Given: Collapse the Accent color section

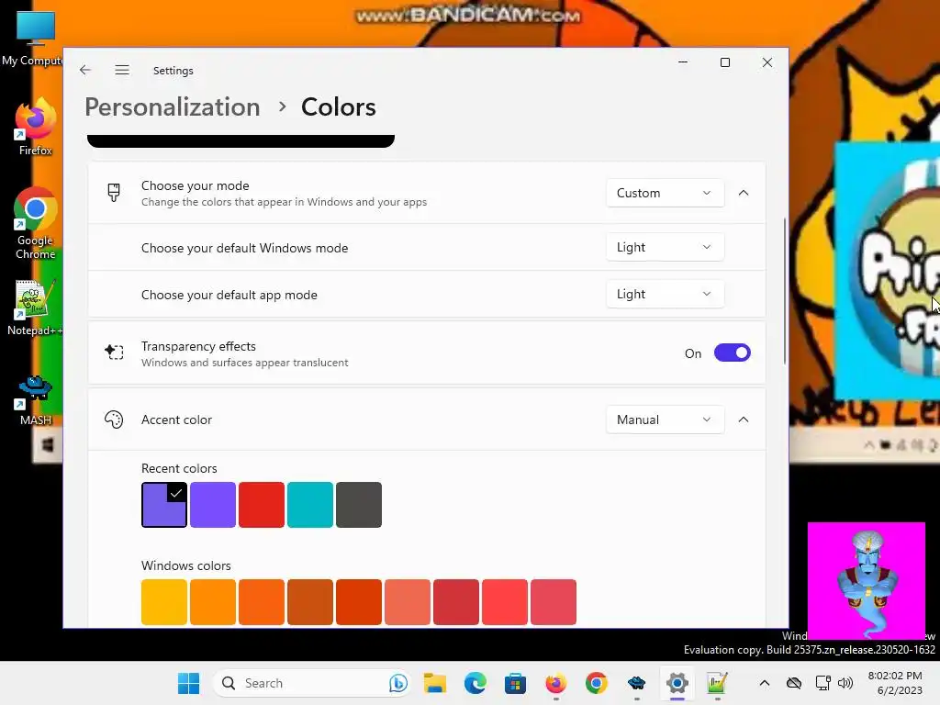Looking at the screenshot, I should click(744, 420).
